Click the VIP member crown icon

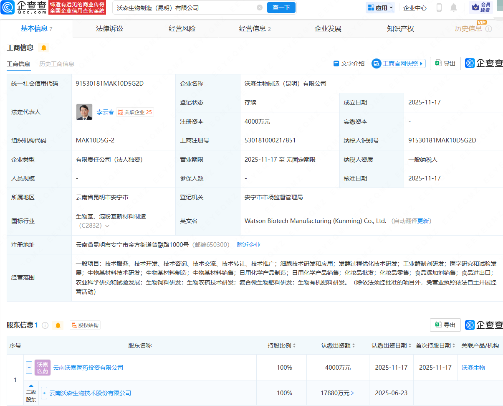(475, 7)
